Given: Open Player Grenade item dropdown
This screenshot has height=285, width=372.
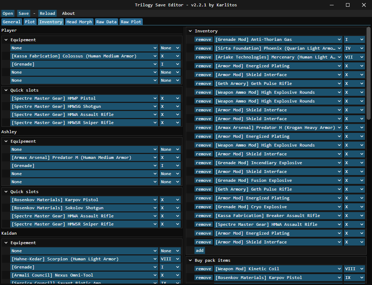Looking at the screenshot, I should click(84, 64).
